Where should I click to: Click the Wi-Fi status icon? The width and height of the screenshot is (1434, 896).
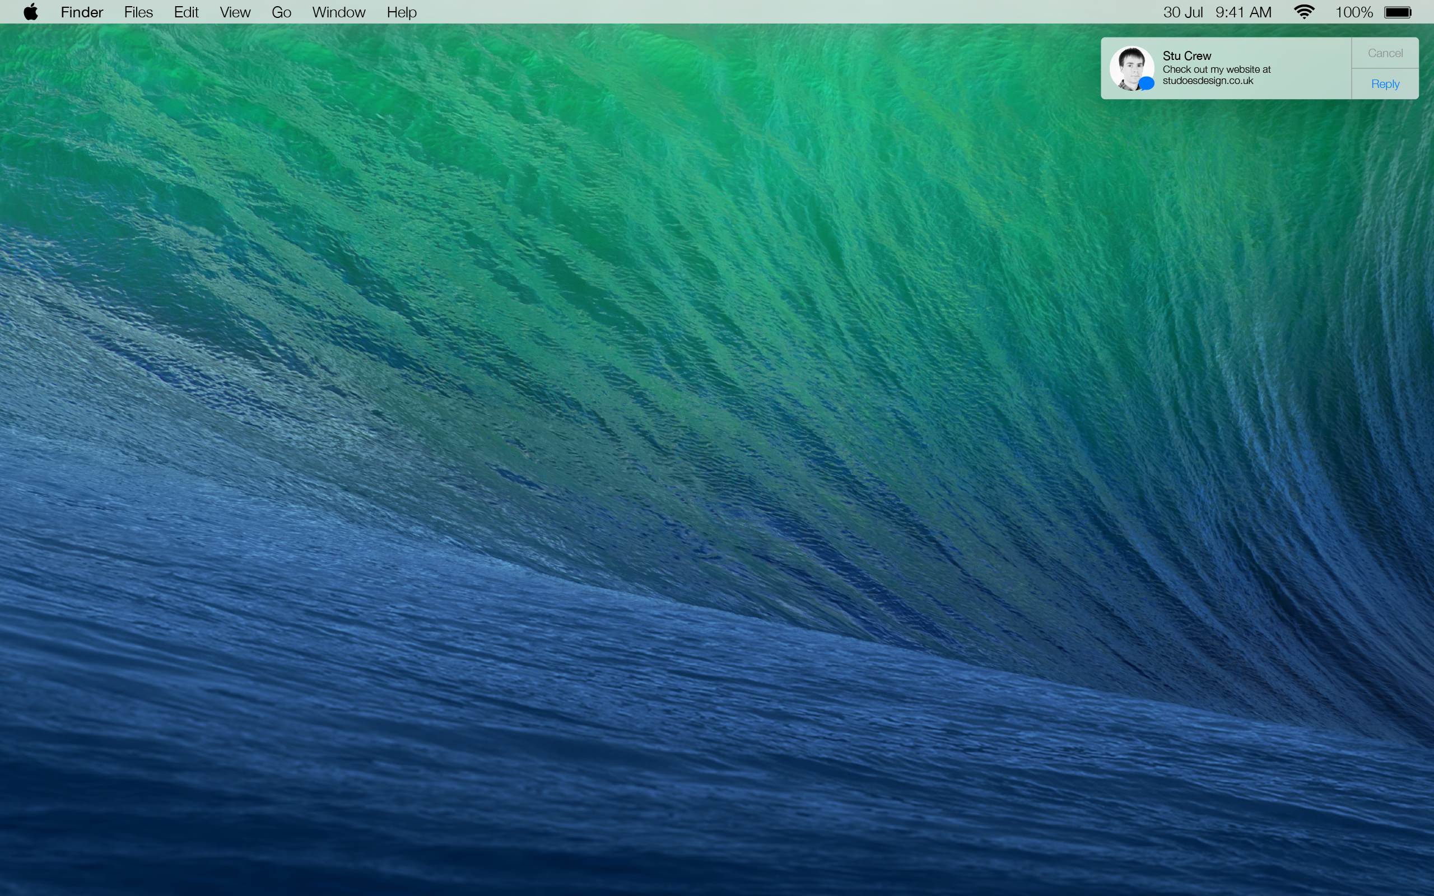click(x=1304, y=12)
